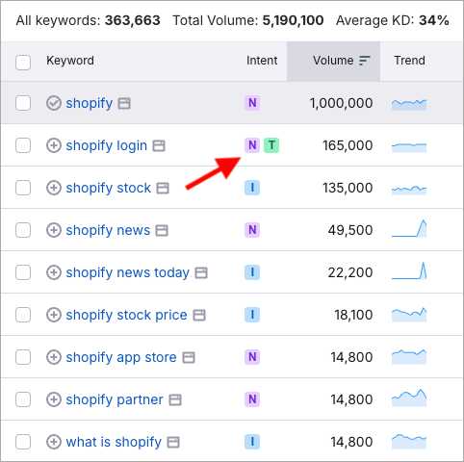The image size is (464, 462).
Task: Click trend sparkline for shopify news today
Action: 409,270
